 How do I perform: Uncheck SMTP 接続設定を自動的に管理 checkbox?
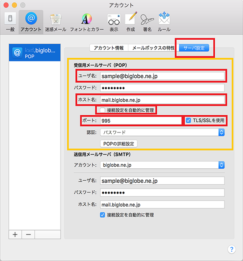point(103,215)
